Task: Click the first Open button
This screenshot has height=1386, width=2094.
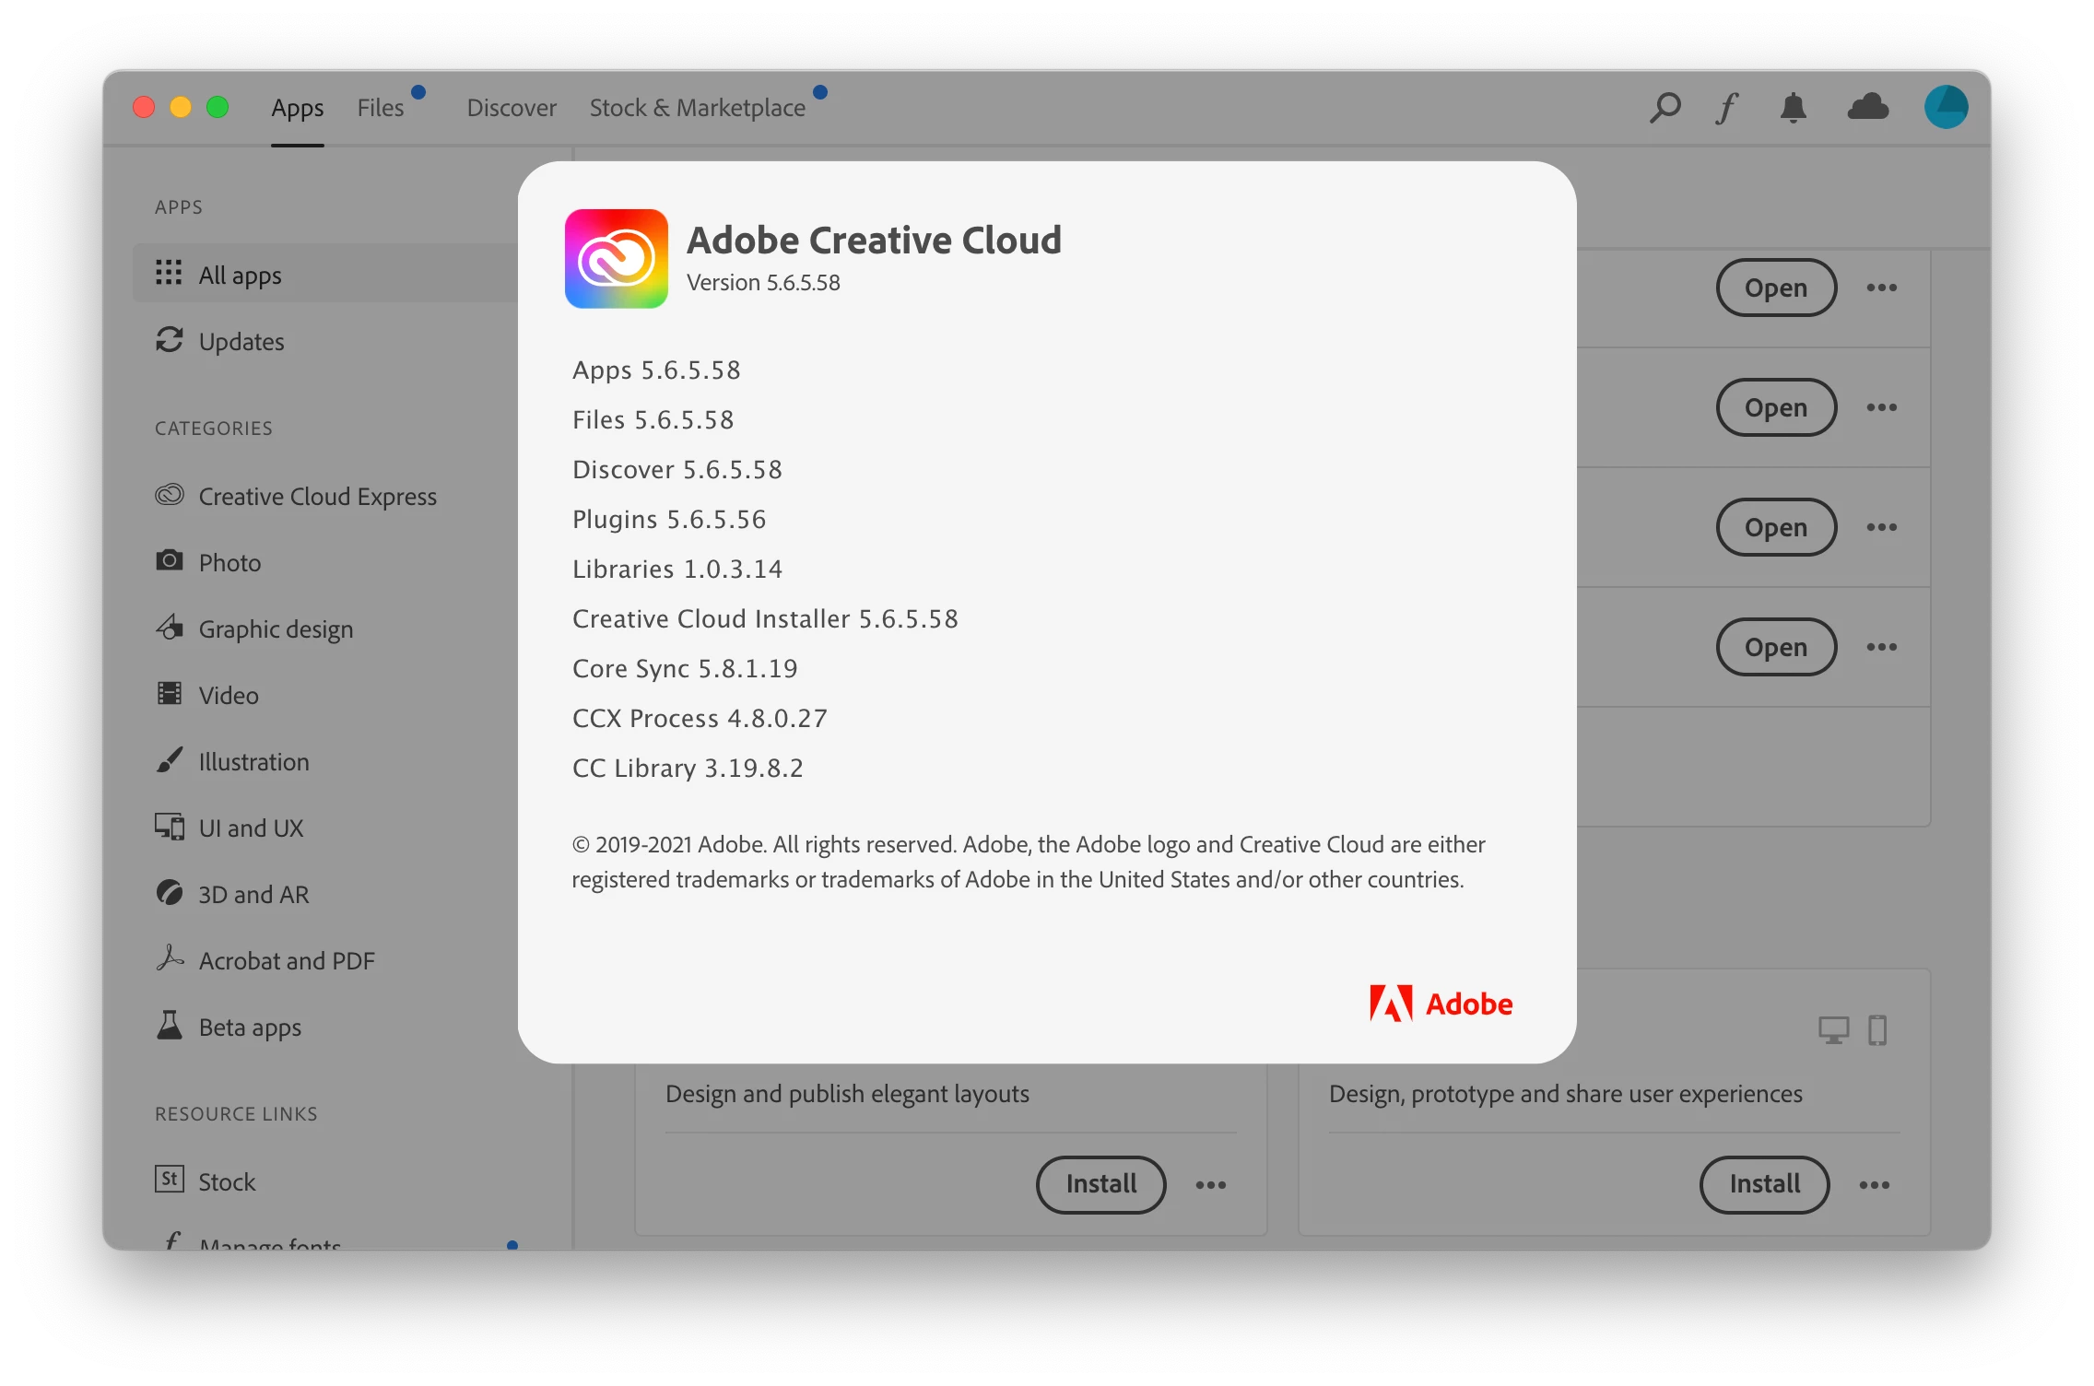Action: (x=1775, y=288)
